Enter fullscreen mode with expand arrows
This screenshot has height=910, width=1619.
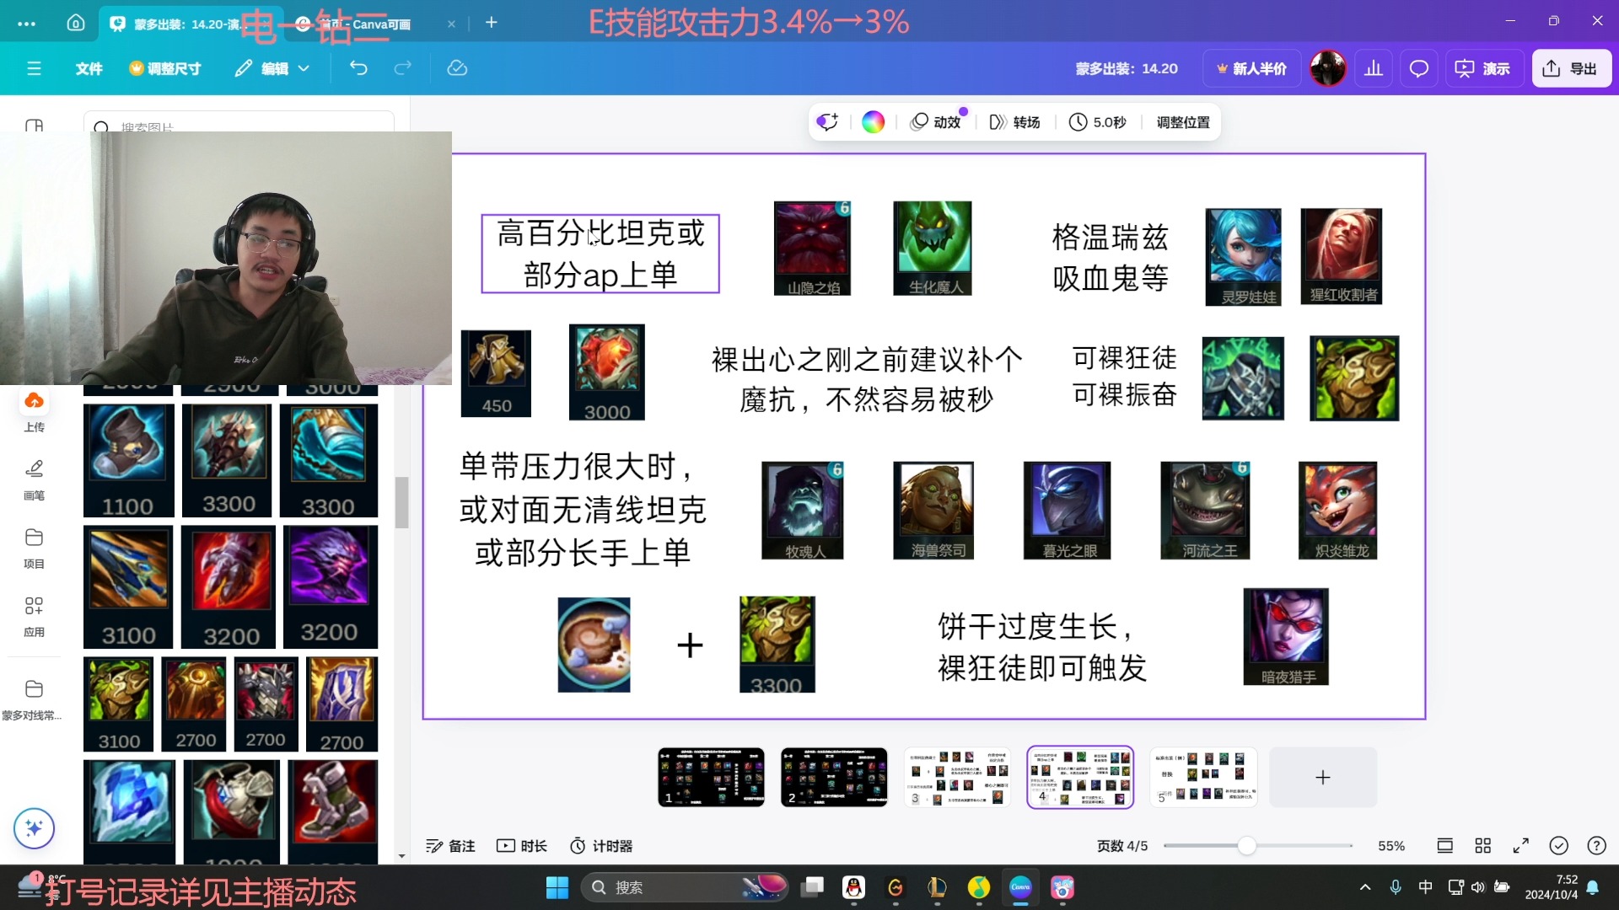(1521, 846)
